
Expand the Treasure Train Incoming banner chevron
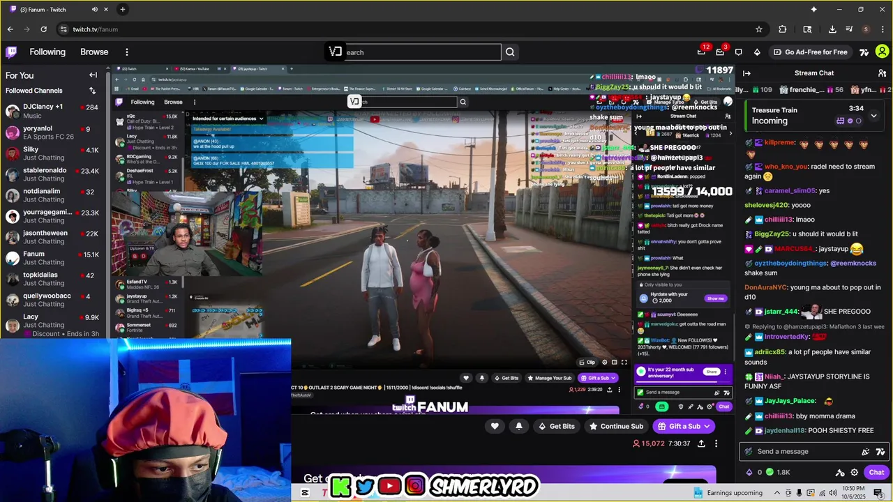tap(873, 116)
